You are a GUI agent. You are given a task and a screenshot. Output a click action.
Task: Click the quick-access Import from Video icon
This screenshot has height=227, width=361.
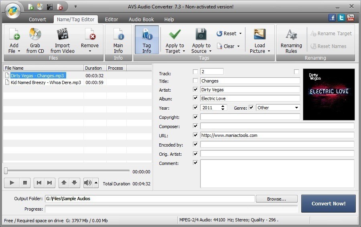pyautogui.click(x=49, y=7)
